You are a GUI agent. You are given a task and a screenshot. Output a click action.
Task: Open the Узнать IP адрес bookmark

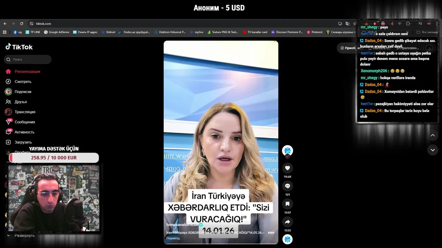point(85,32)
